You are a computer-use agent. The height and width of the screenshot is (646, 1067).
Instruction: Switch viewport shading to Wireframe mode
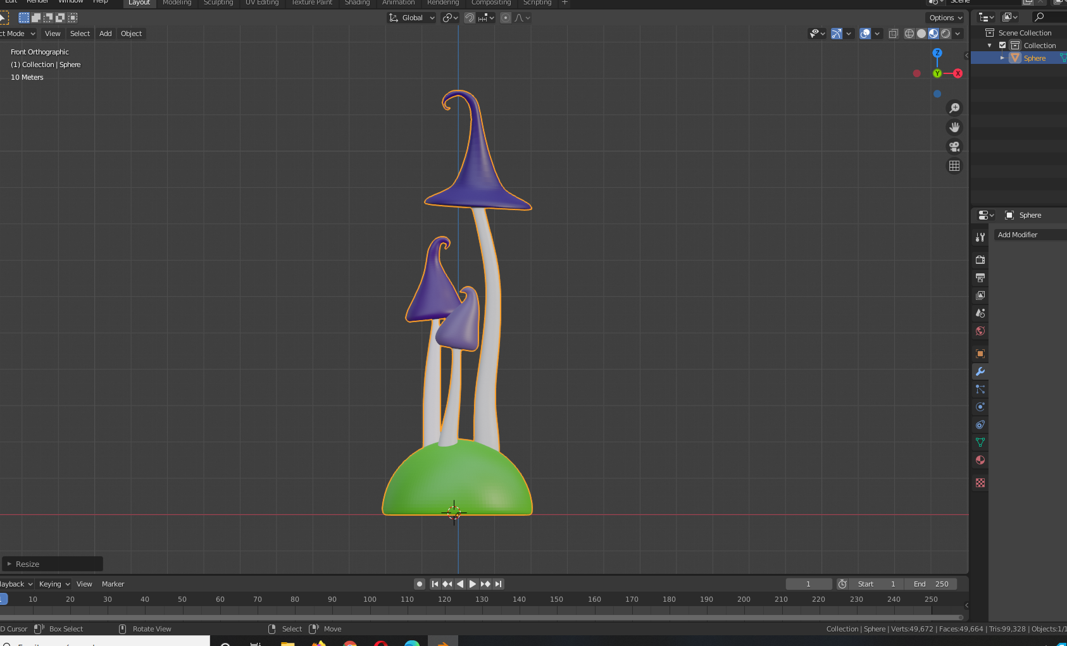coord(909,34)
